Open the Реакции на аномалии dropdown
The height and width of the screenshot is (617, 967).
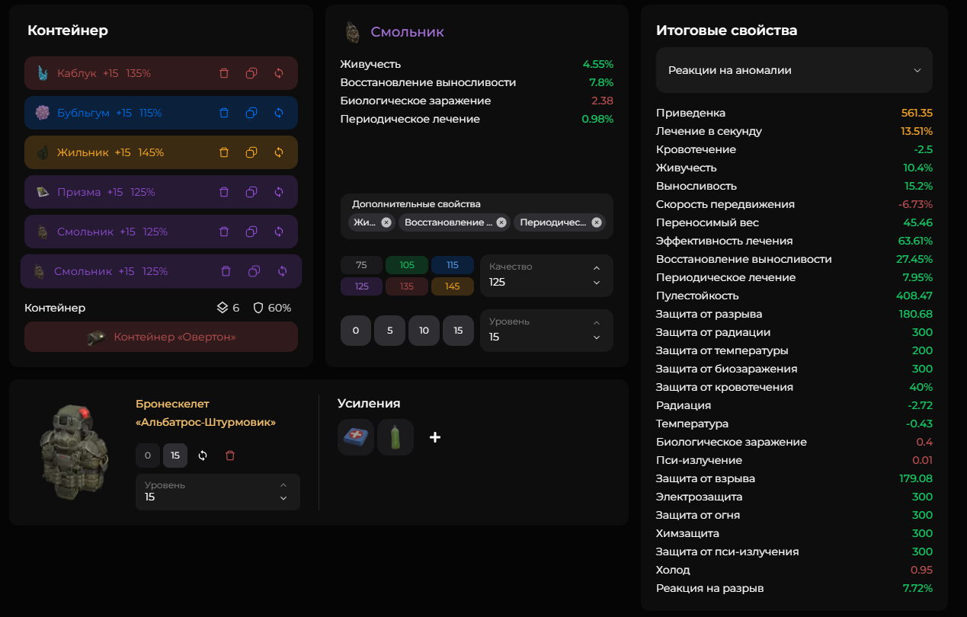pyautogui.click(x=794, y=70)
